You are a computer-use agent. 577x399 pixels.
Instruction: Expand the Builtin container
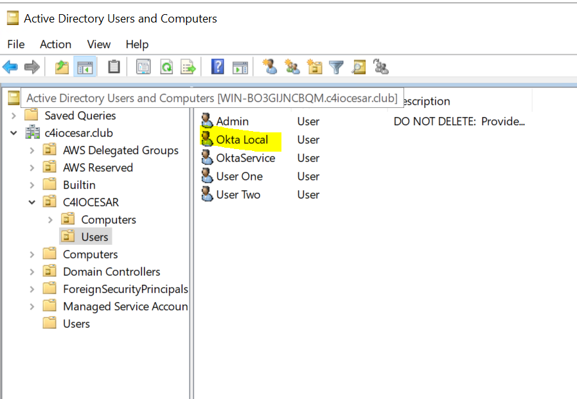32,185
